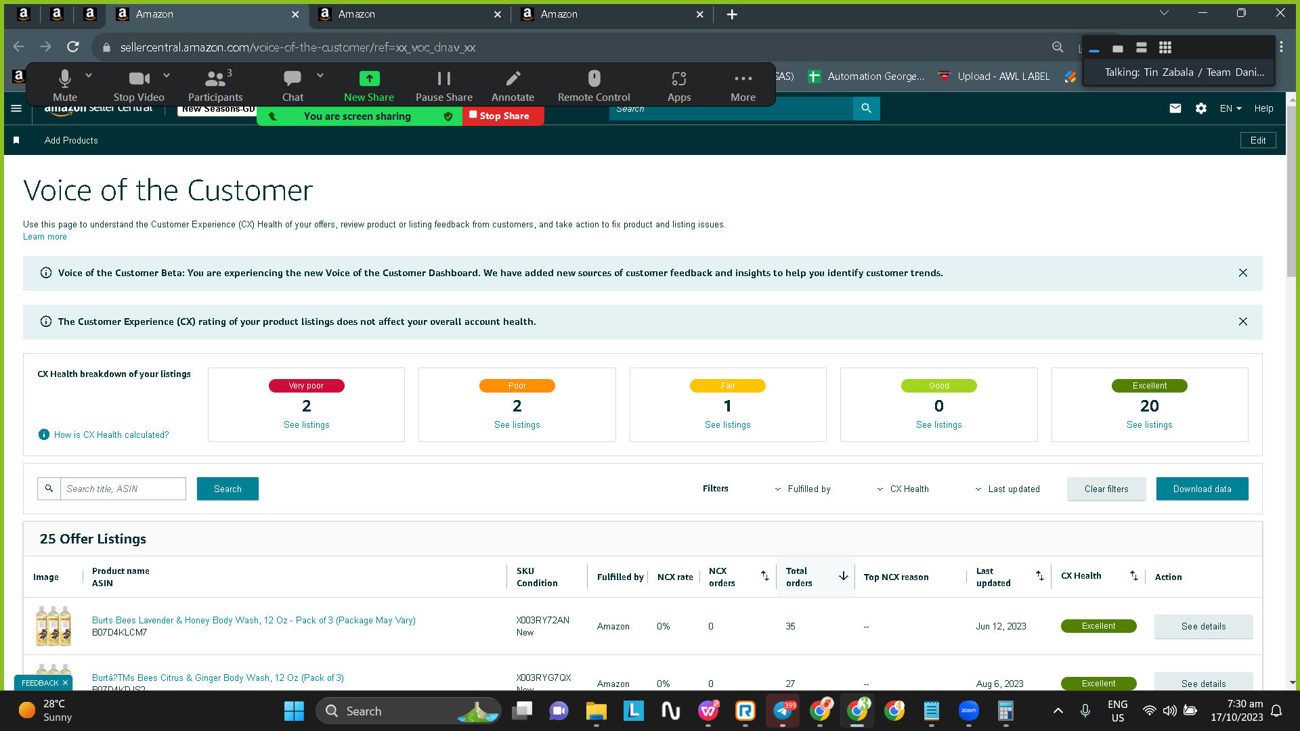Sort by NCX orders column
Image resolution: width=1300 pixels, height=731 pixels.
pyautogui.click(x=765, y=576)
